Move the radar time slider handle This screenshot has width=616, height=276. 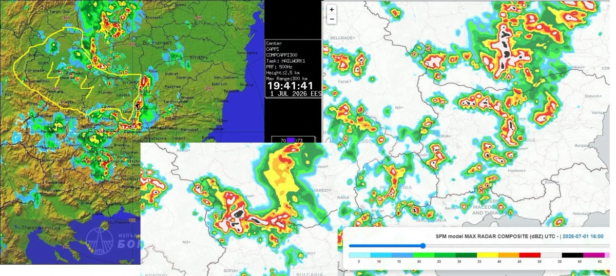pyautogui.click(x=422, y=245)
